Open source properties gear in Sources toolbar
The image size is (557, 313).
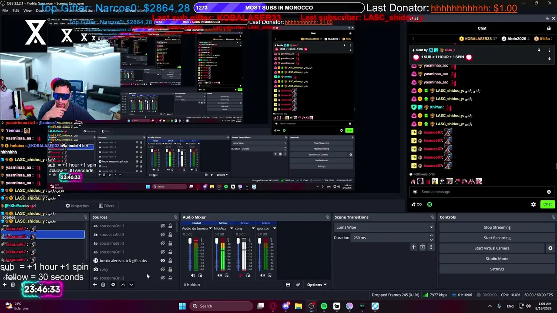coord(113,285)
